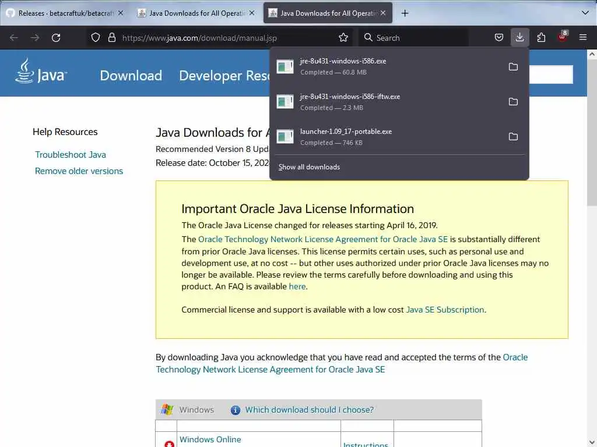This screenshot has width=597, height=447.
Task: Go forward one page
Action: tap(34, 38)
